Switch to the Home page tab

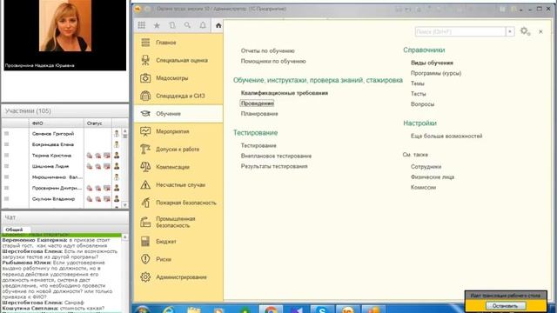pyautogui.click(x=218, y=25)
